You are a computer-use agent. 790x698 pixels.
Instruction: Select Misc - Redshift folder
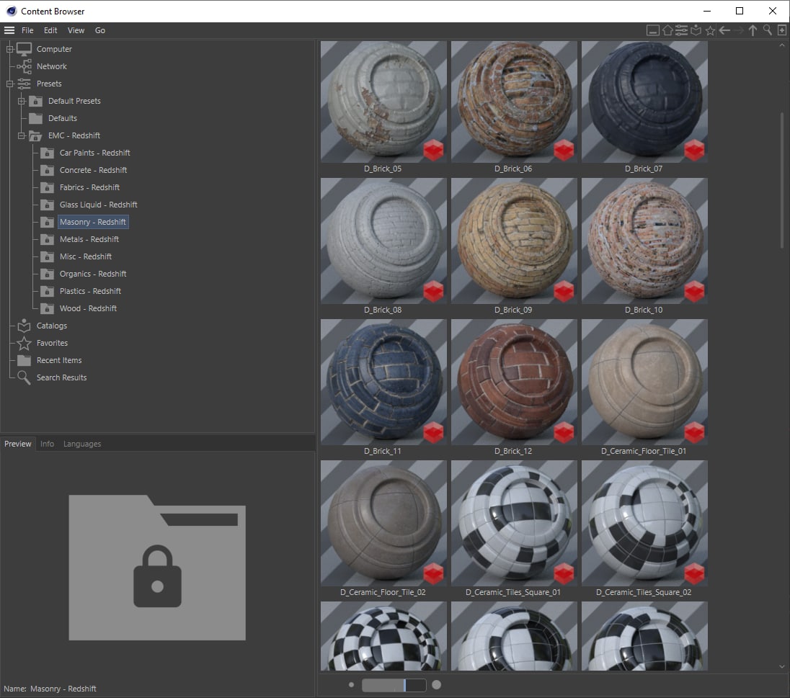(x=86, y=256)
